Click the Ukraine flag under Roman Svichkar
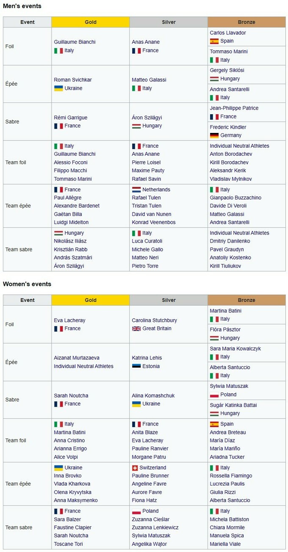 coord(58,88)
